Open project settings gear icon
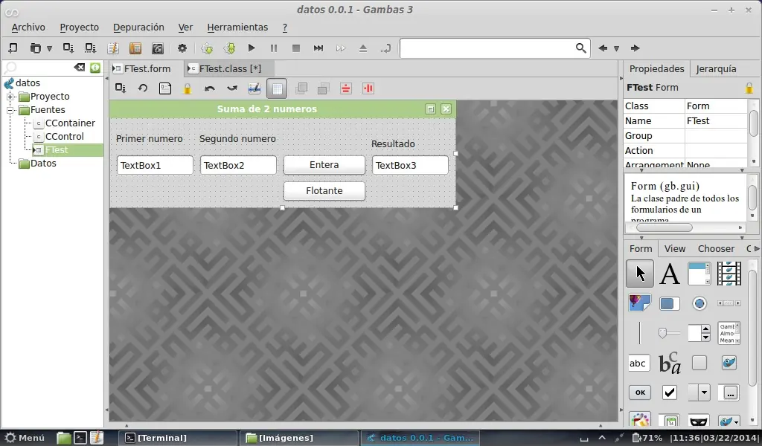 (182, 48)
